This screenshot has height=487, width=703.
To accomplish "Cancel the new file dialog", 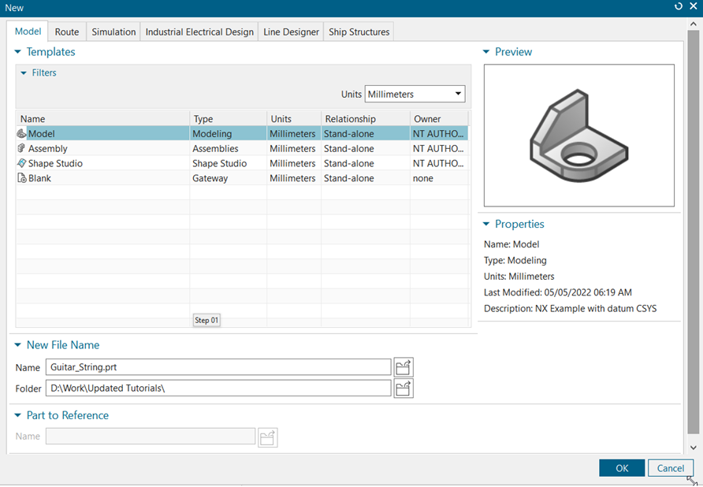I will coord(671,467).
